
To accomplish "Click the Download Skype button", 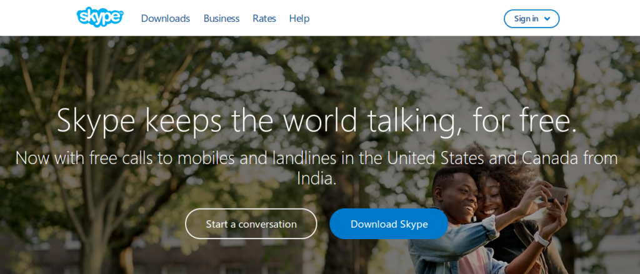I will tap(389, 224).
